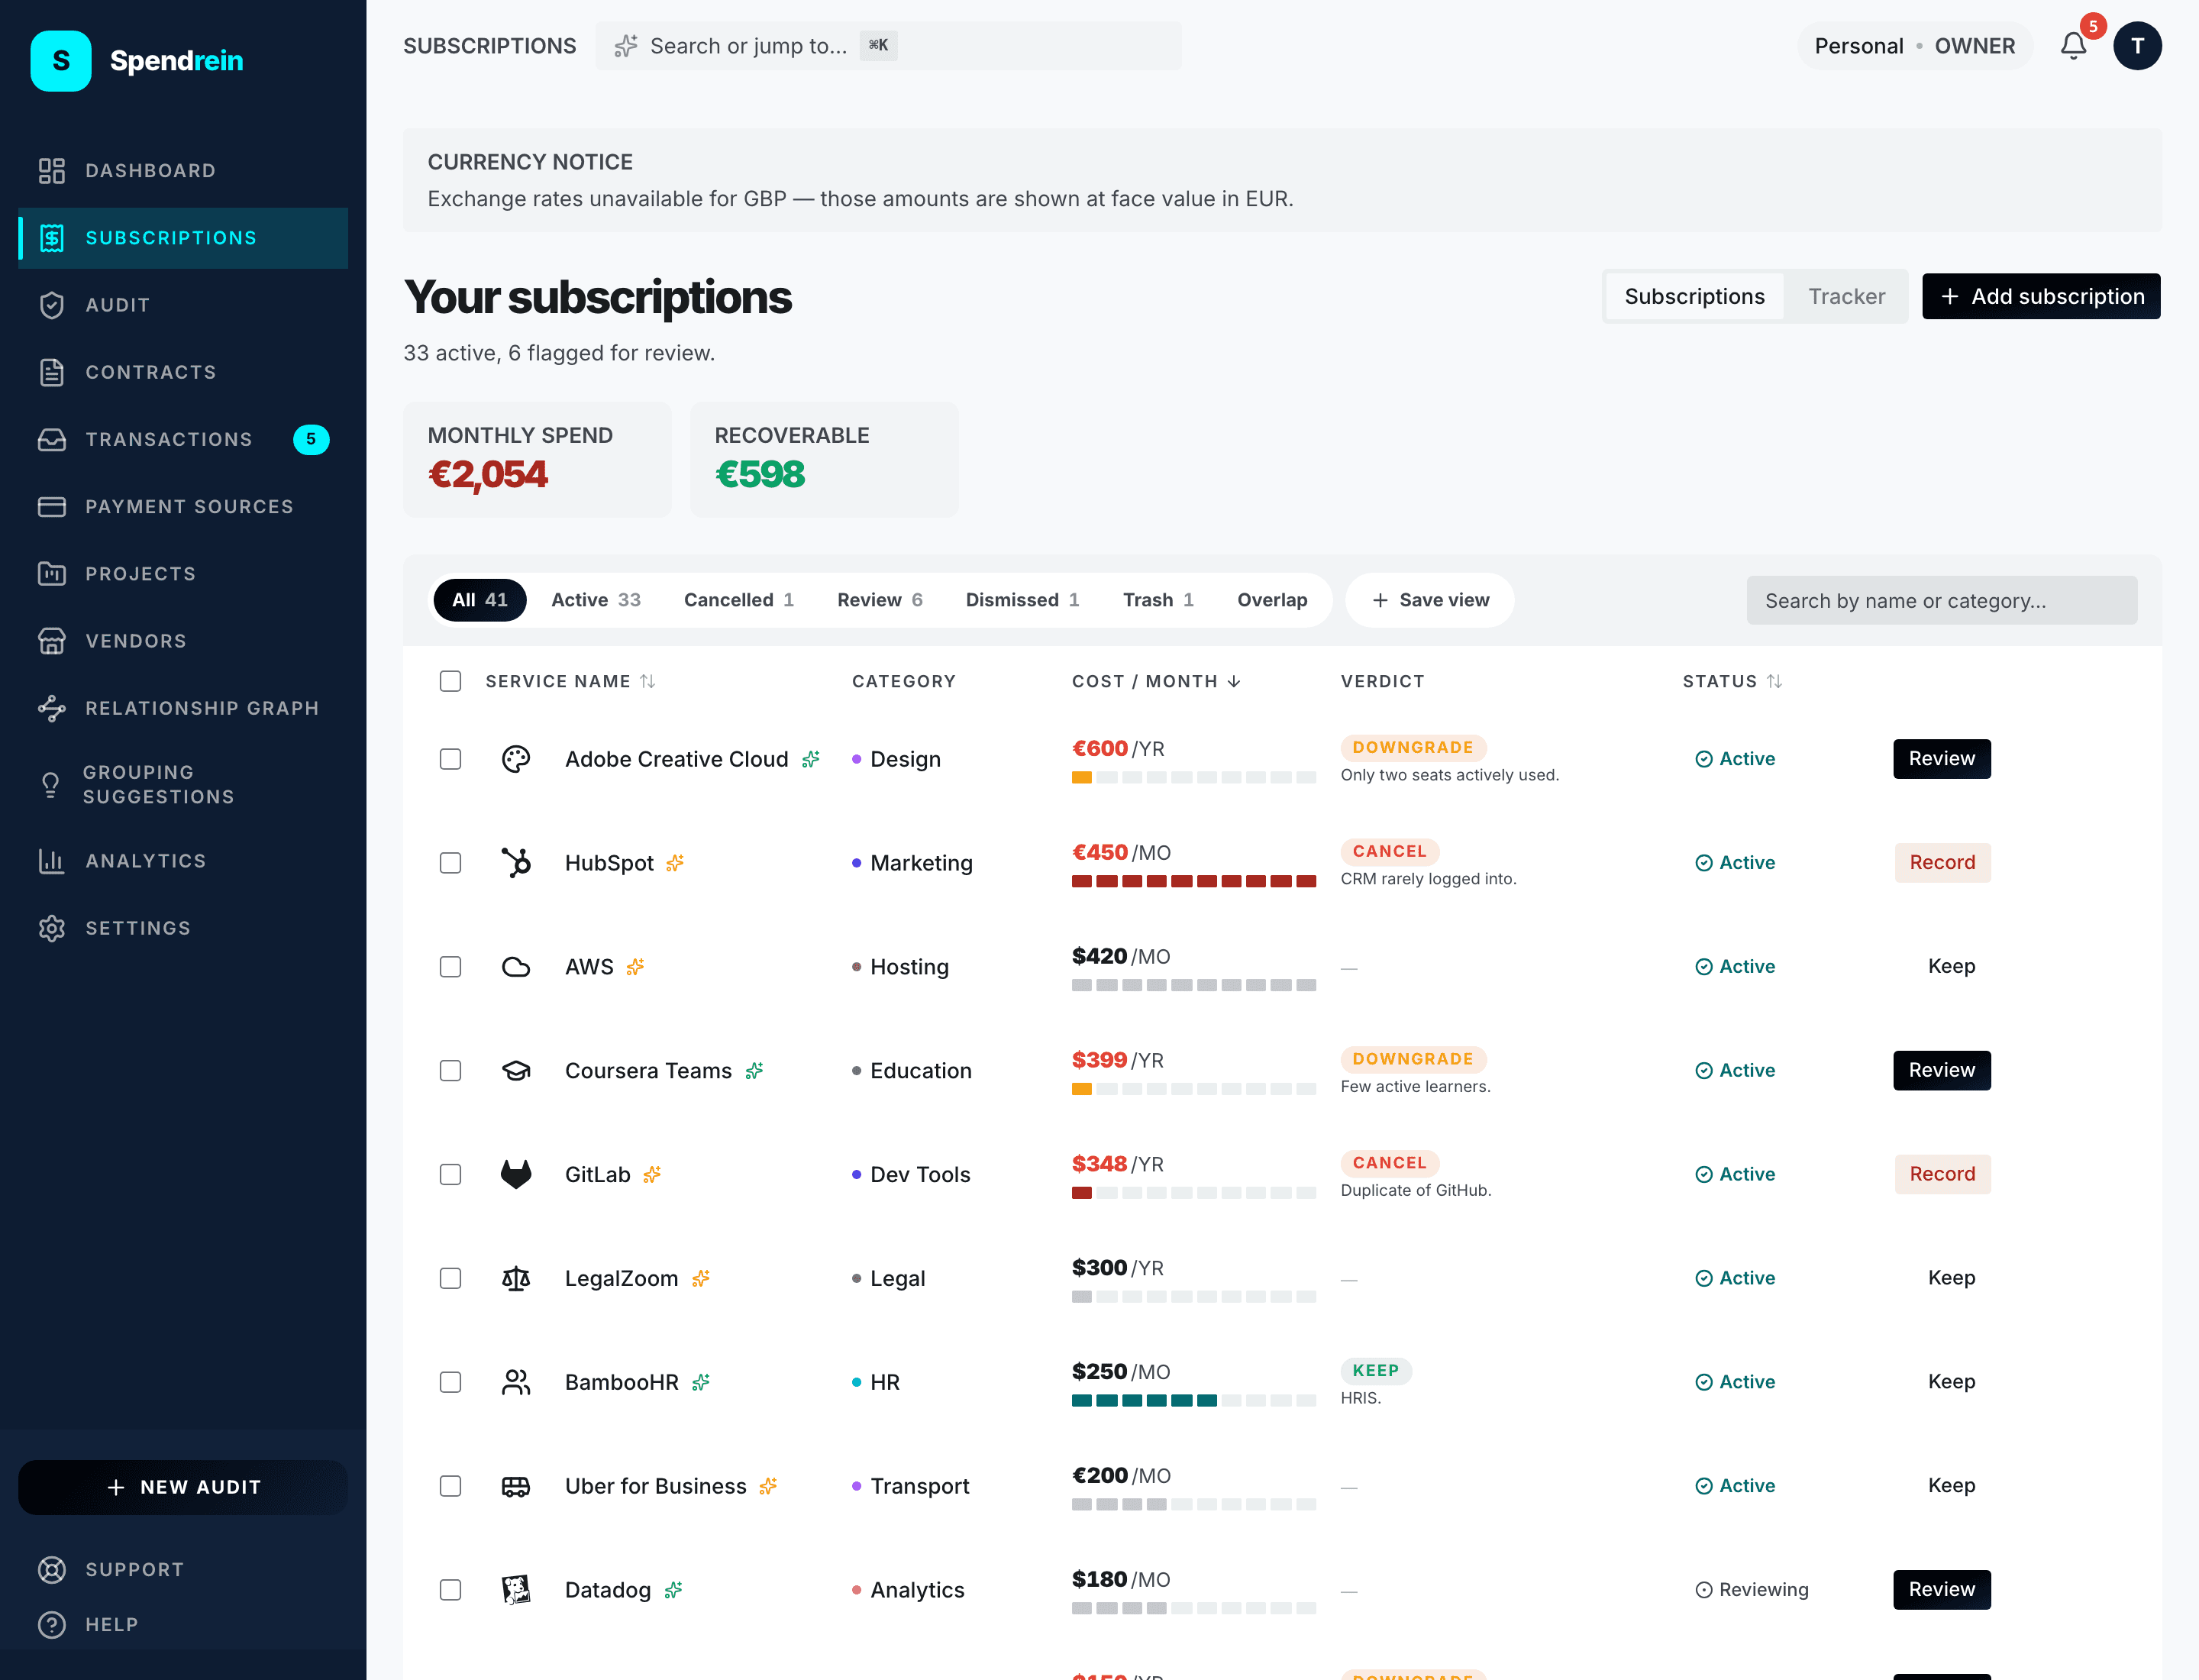Viewport: 2199px width, 1680px height.
Task: Click the Recoverable €598 card
Action: [824, 460]
